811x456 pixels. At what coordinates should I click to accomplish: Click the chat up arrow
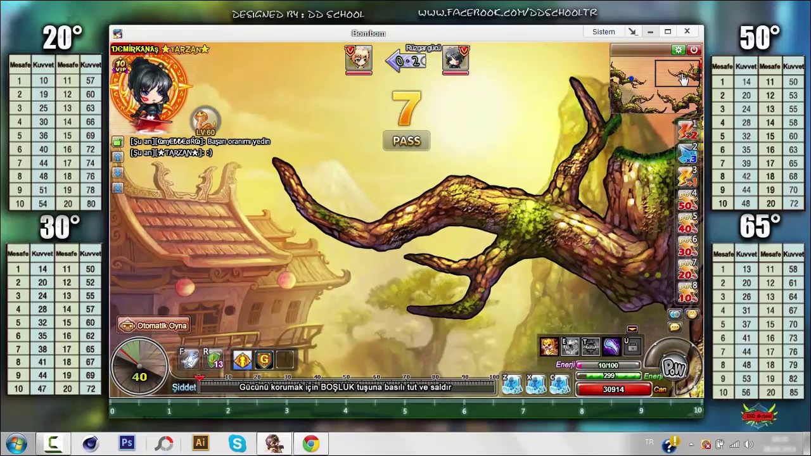pos(118,157)
